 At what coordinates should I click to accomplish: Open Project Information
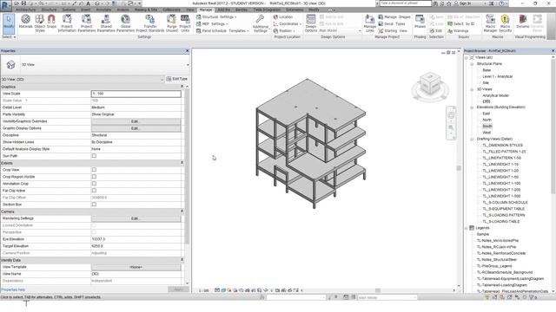click(x=67, y=23)
